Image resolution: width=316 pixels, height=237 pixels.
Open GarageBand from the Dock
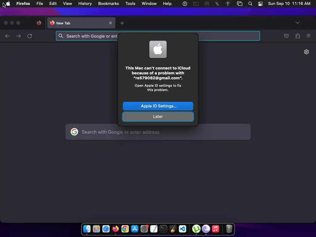coord(173,229)
